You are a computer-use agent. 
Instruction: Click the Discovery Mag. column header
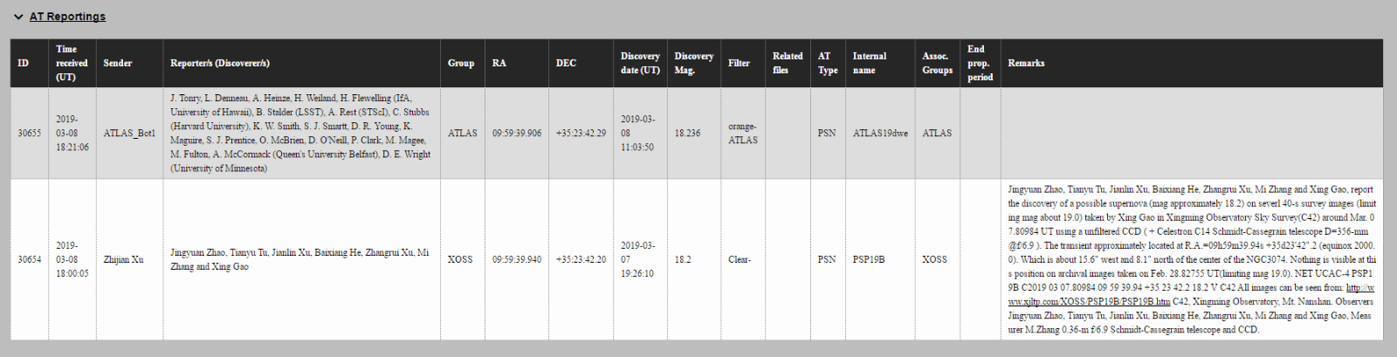point(693,63)
